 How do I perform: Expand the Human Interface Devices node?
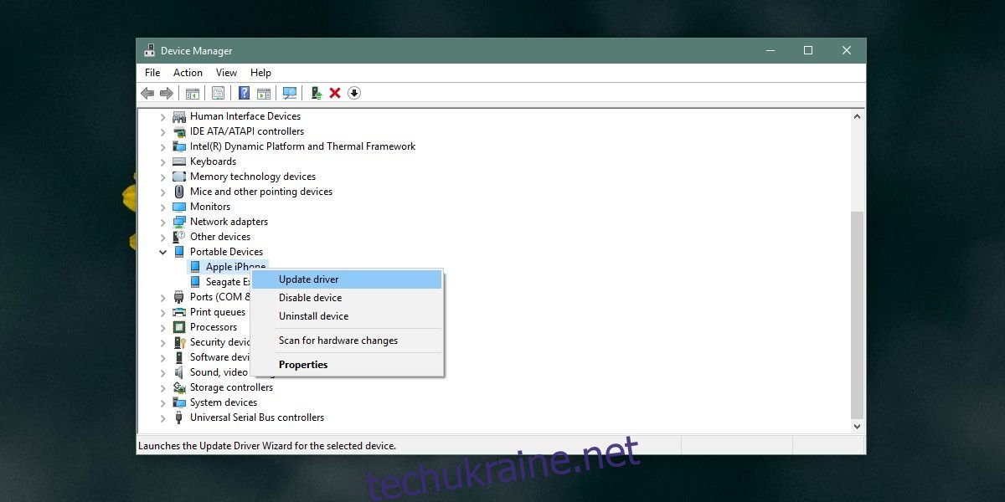tap(162, 116)
